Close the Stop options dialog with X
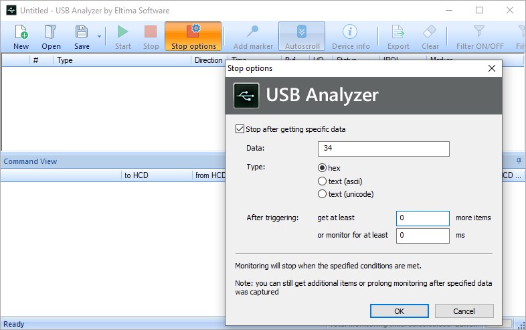Screen dimensions: 526x330 click(492, 68)
